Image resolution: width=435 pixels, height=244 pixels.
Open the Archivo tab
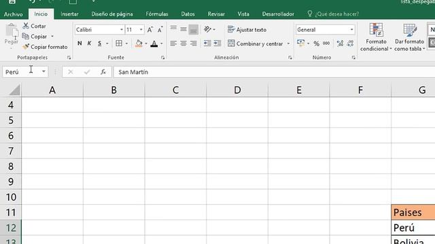coord(14,14)
